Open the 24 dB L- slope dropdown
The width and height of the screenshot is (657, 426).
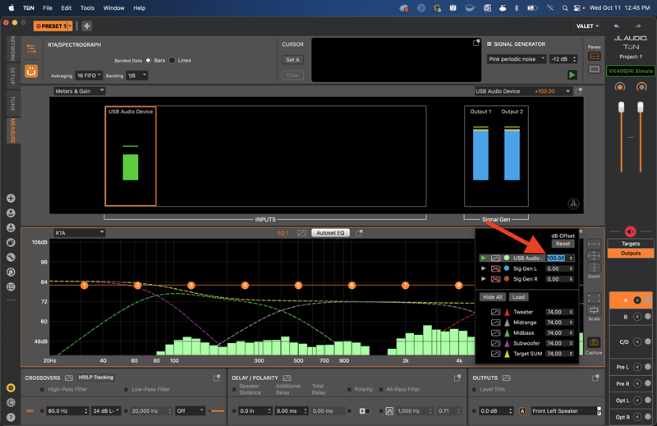click(x=106, y=411)
